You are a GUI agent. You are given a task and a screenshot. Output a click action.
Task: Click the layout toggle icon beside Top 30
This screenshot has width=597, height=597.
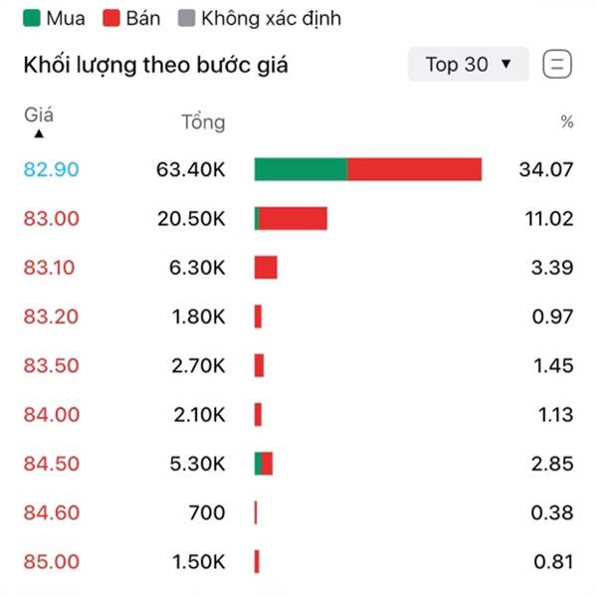coord(557,65)
